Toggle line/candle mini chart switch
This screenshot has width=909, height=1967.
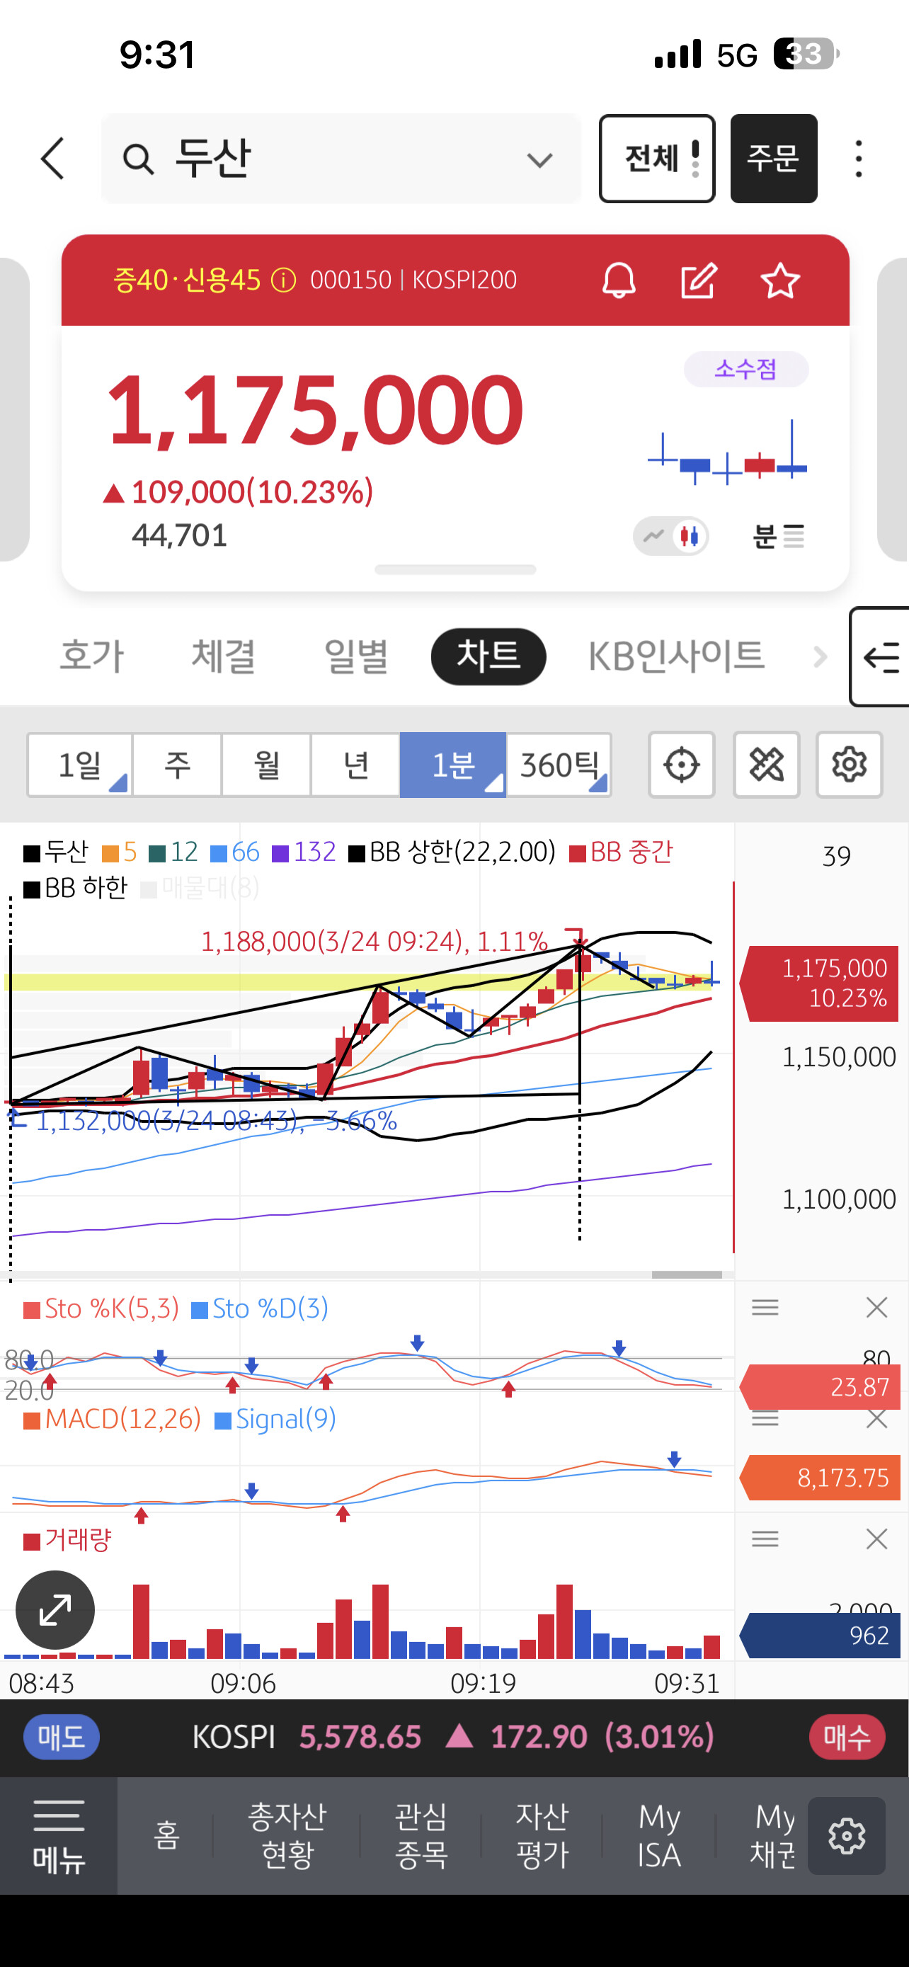tap(671, 536)
